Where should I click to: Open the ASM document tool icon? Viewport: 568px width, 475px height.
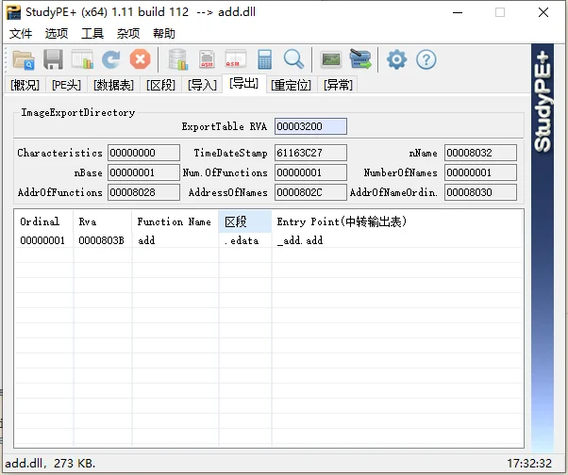(x=207, y=59)
